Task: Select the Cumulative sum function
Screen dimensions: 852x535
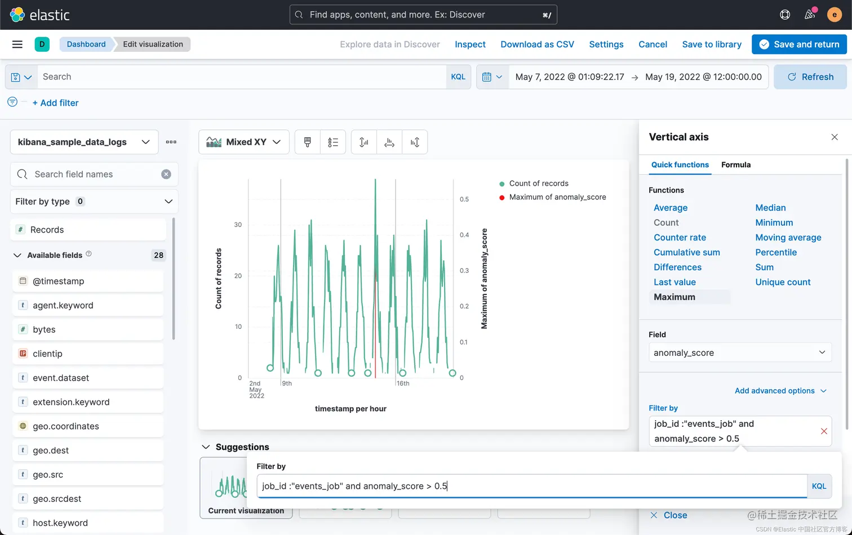Action: tap(687, 252)
